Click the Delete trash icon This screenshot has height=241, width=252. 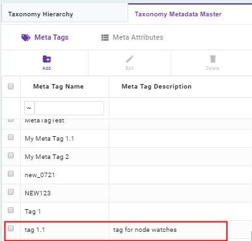(213, 59)
